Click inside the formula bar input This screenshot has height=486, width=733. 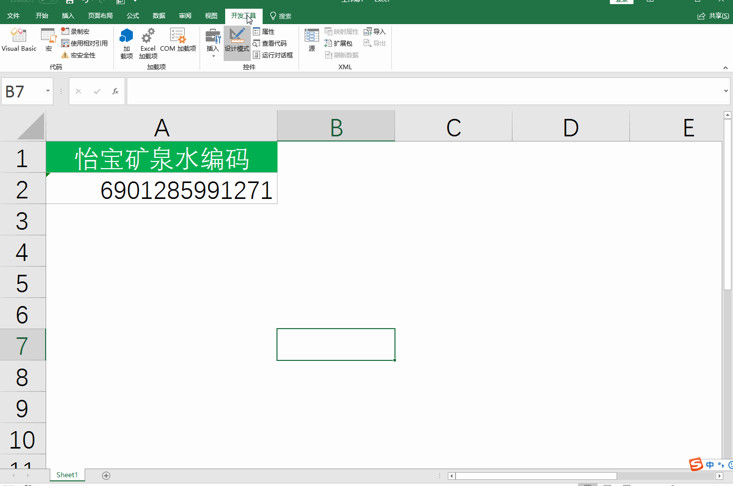(425, 91)
